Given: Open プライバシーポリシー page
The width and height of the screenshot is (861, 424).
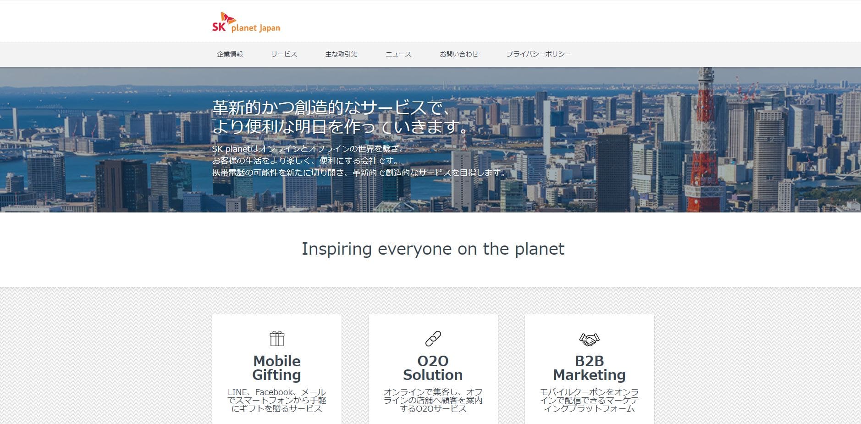Looking at the screenshot, I should pyautogui.click(x=539, y=54).
